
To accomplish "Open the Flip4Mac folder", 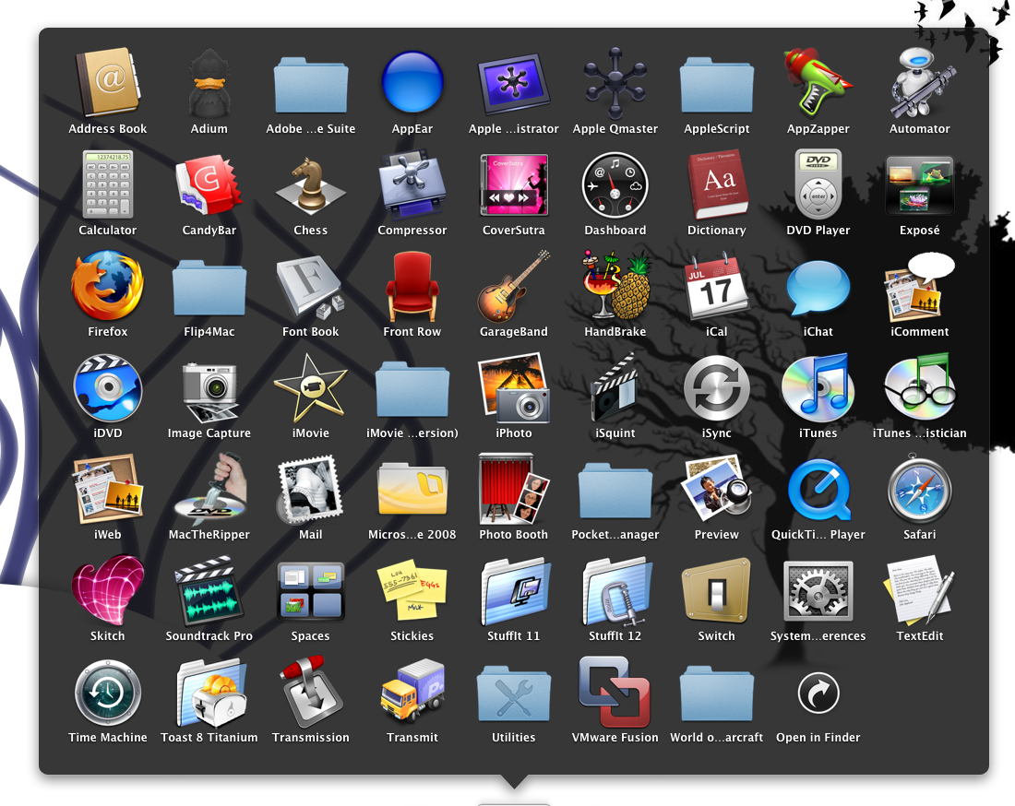I will [x=209, y=289].
